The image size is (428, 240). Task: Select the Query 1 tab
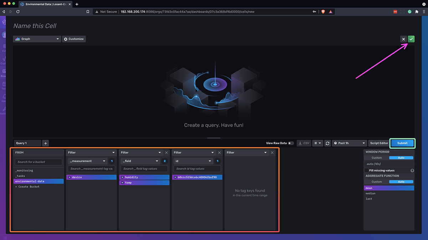tap(27, 143)
